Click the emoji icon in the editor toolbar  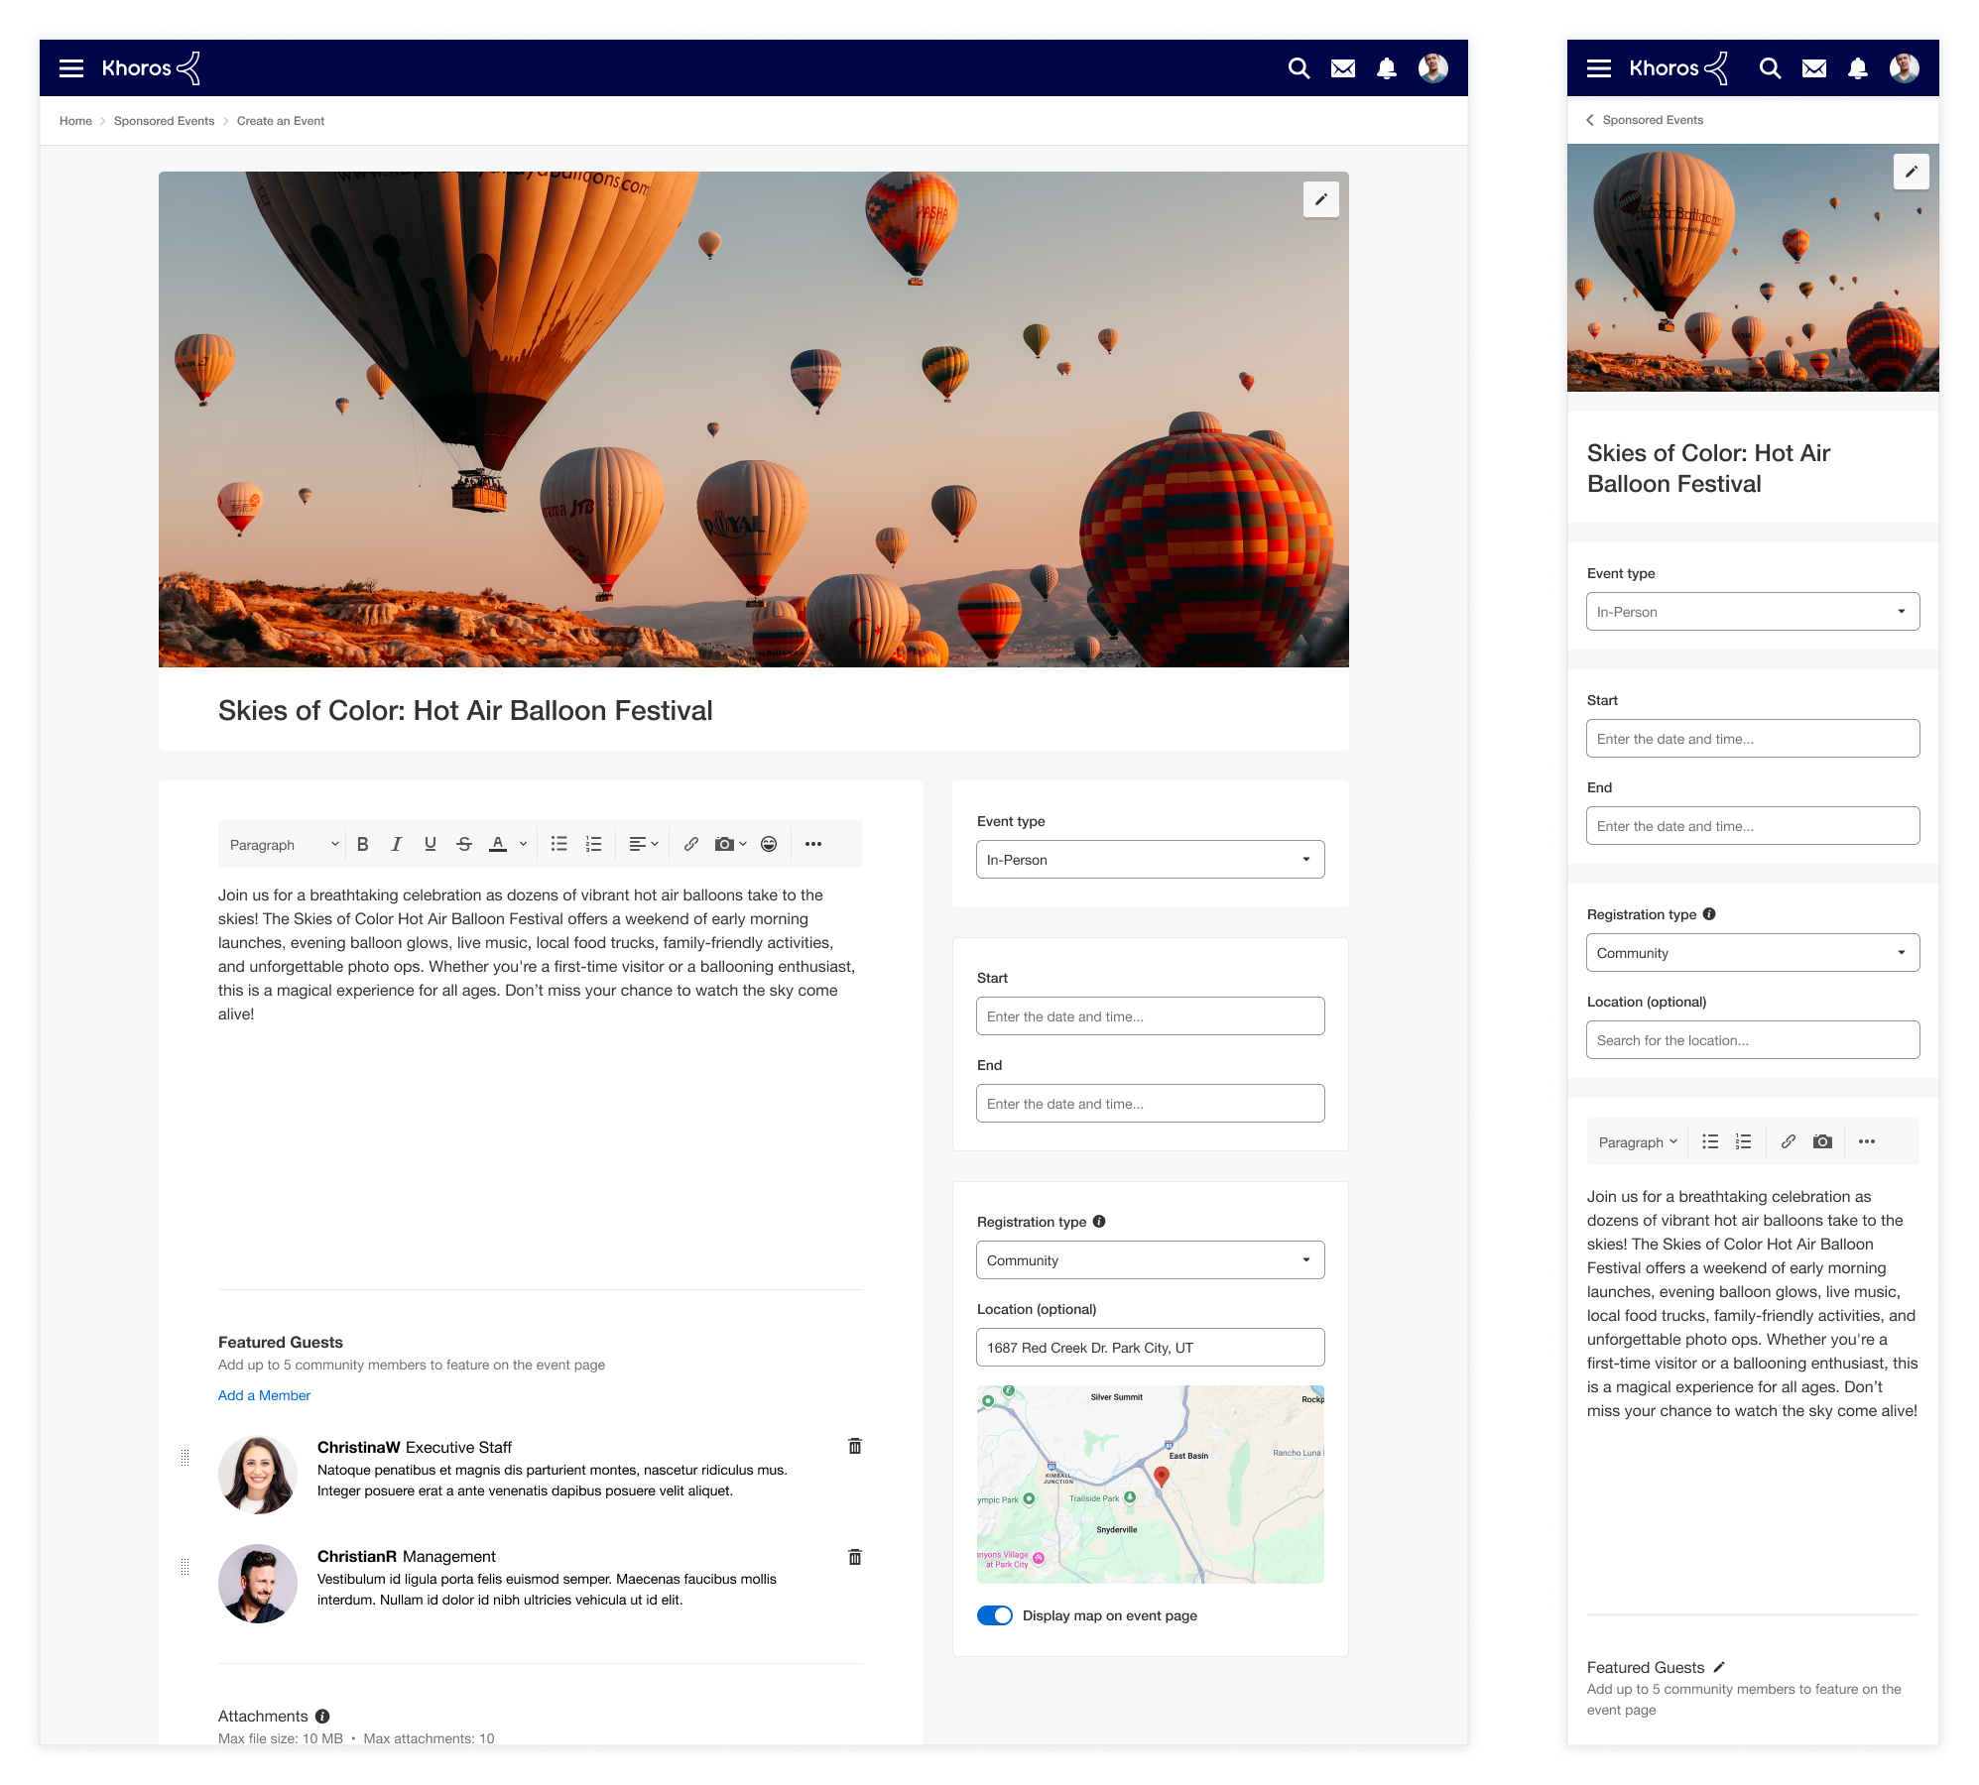(x=769, y=844)
